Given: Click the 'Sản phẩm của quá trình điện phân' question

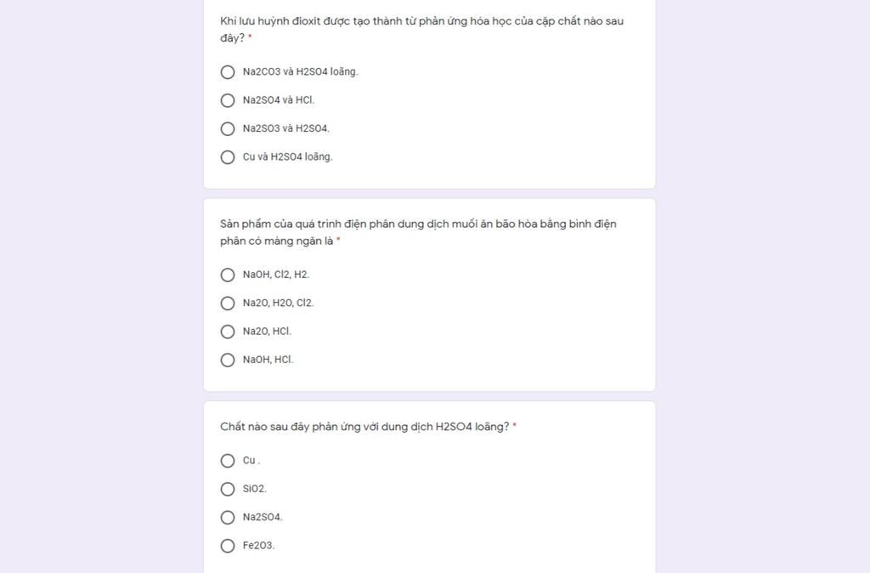Looking at the screenshot, I should [418, 232].
